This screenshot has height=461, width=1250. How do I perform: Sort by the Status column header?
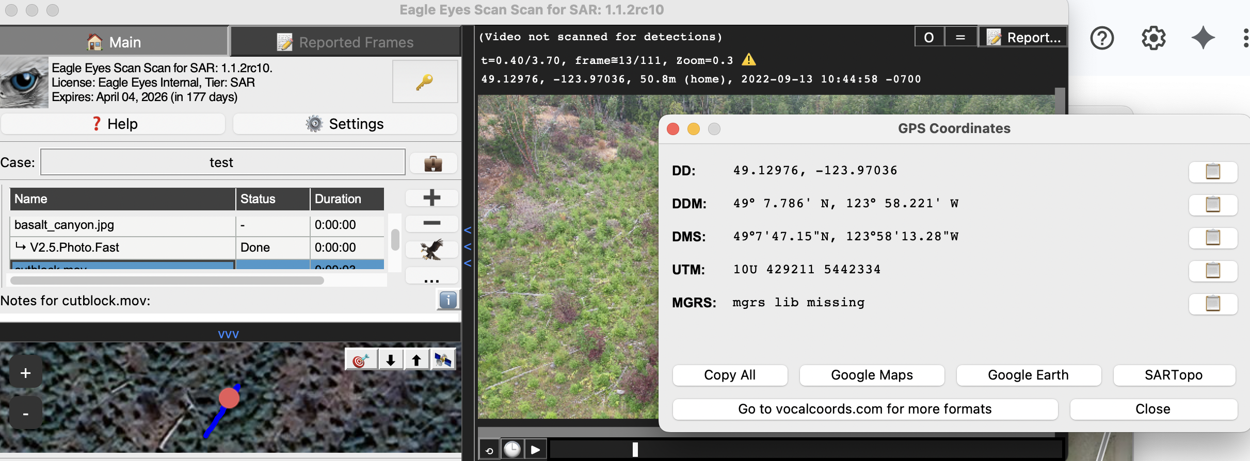click(x=273, y=199)
